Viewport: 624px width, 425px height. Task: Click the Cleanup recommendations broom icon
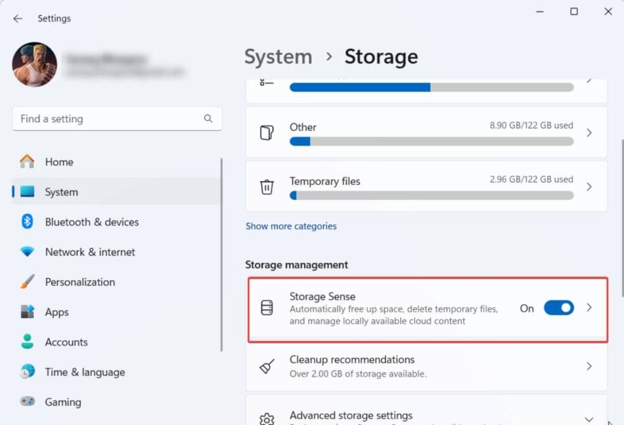tap(267, 367)
